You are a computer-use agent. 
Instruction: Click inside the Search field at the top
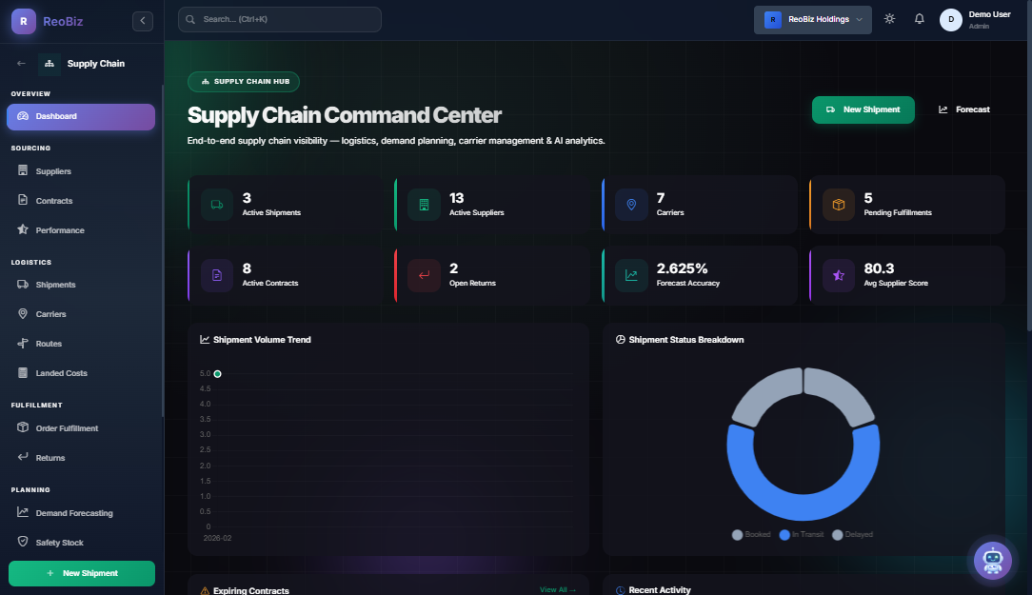279,19
